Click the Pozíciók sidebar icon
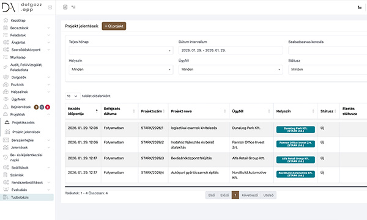The height and width of the screenshot is (220, 367). [x=6, y=84]
